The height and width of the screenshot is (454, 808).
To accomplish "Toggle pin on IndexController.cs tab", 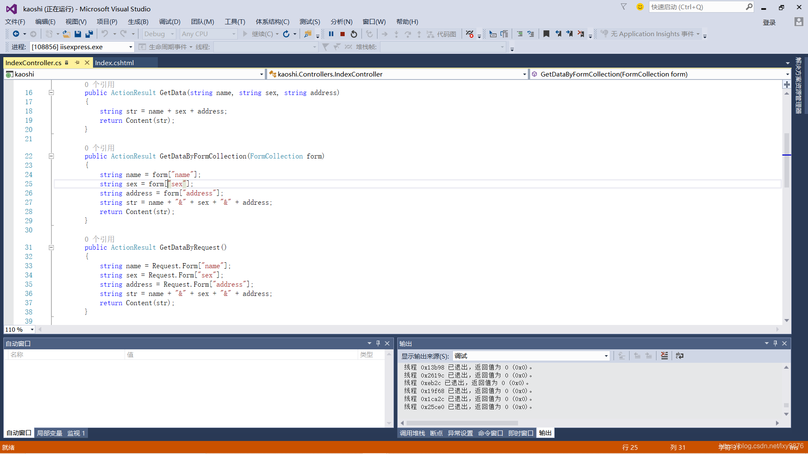I will (x=77, y=63).
